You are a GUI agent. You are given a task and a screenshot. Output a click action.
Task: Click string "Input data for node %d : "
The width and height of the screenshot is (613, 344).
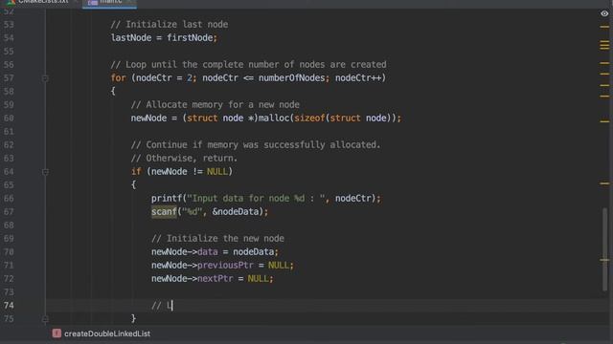coord(256,199)
